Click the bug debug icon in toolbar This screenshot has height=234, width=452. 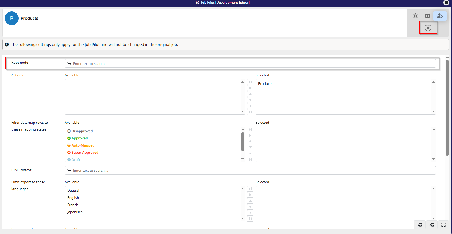tap(415, 16)
